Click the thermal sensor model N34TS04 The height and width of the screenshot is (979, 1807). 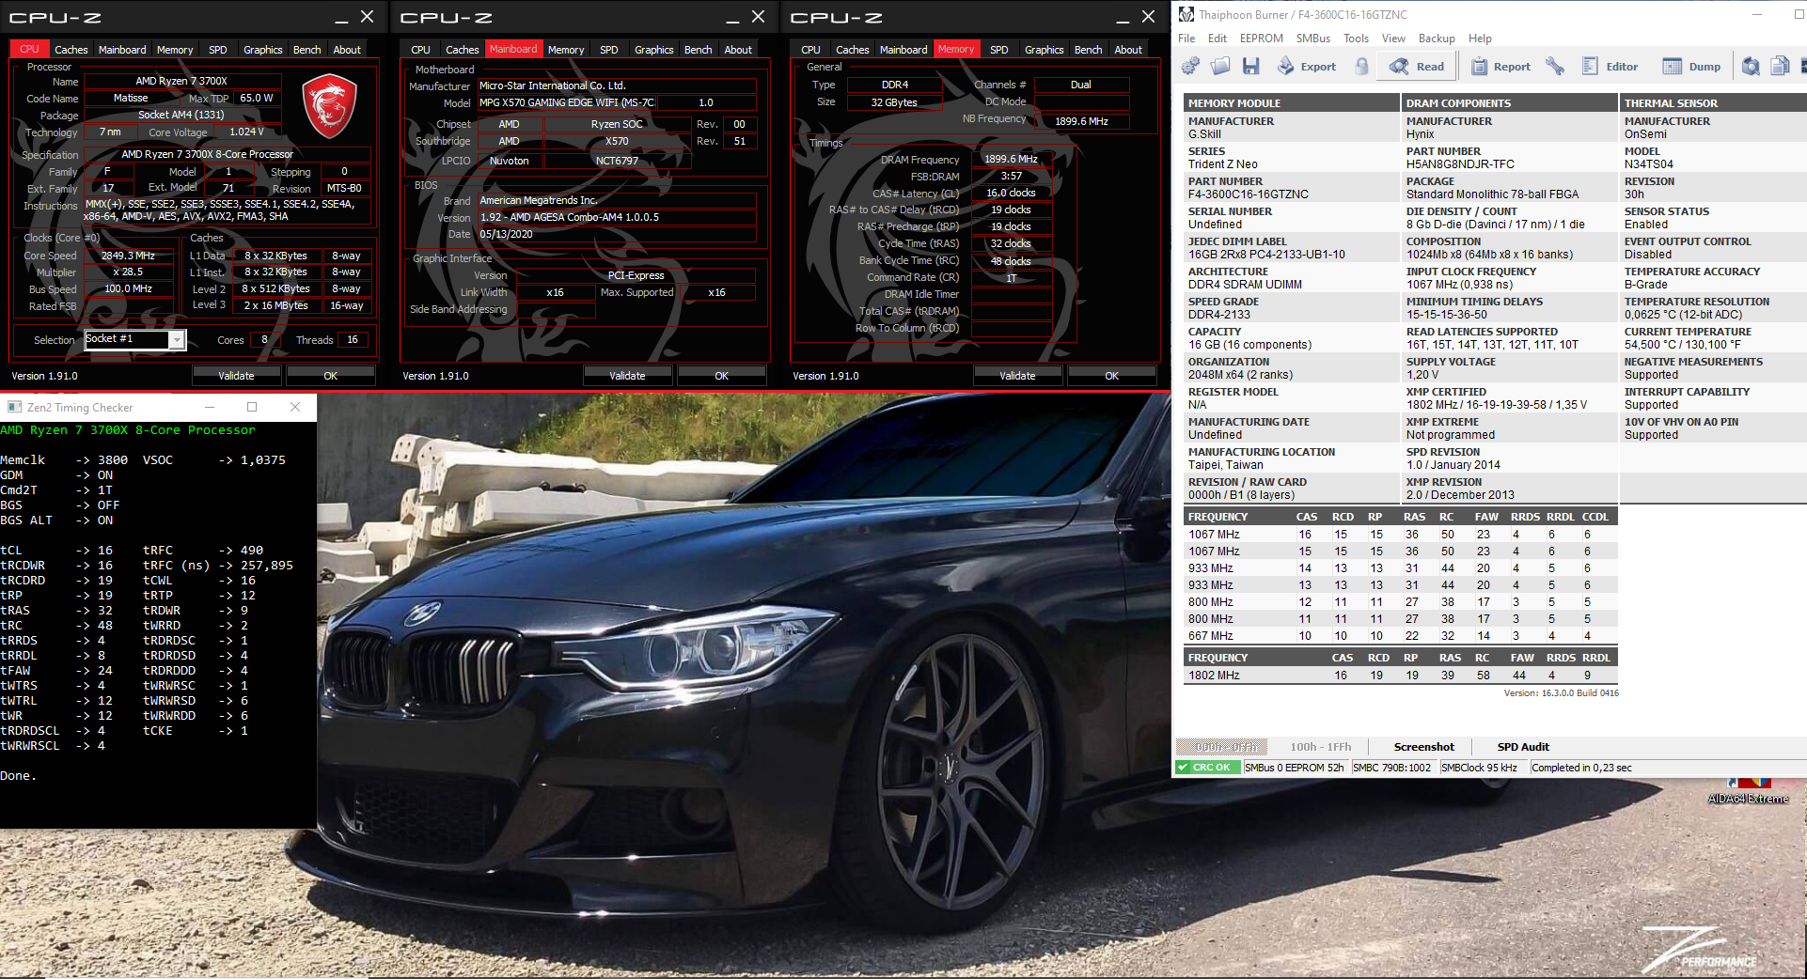(1648, 164)
